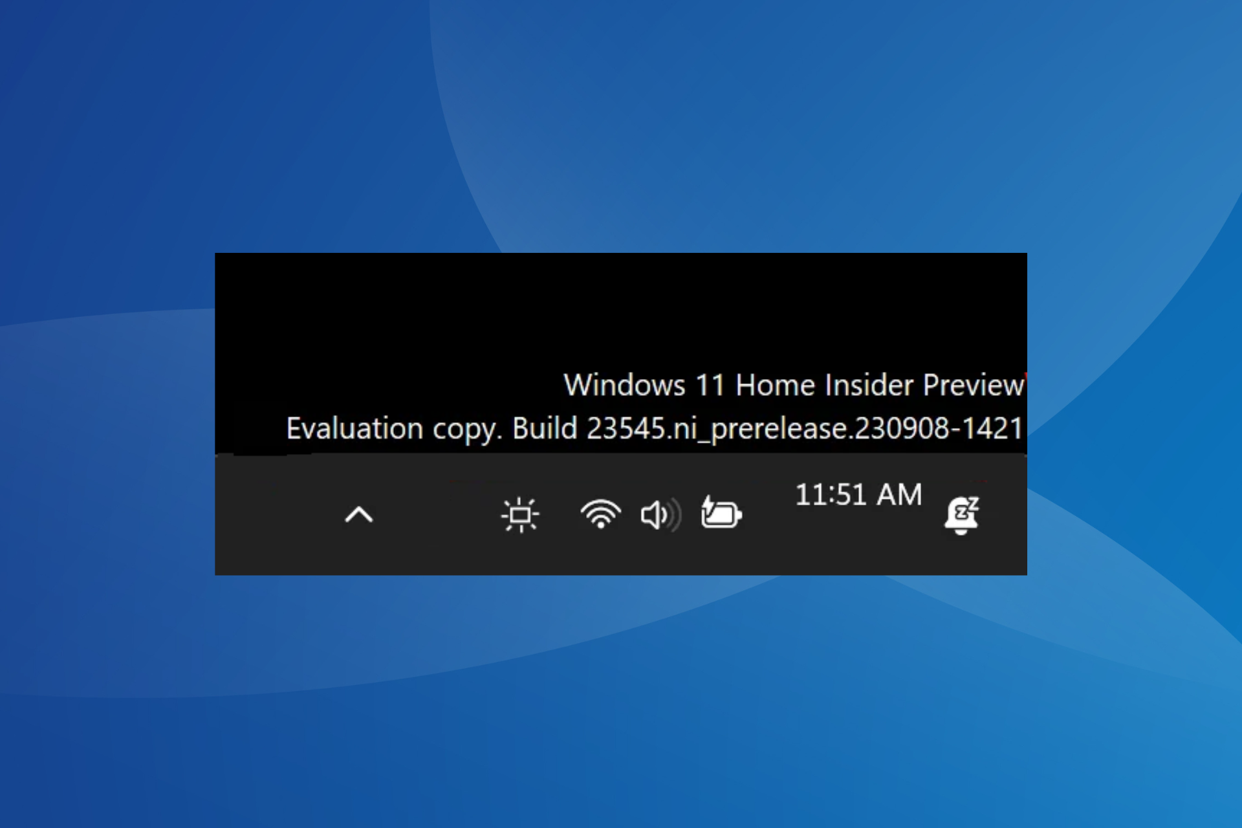This screenshot has height=828, width=1242.
Task: Open the do-not-disturb notification bell
Action: coord(962,515)
